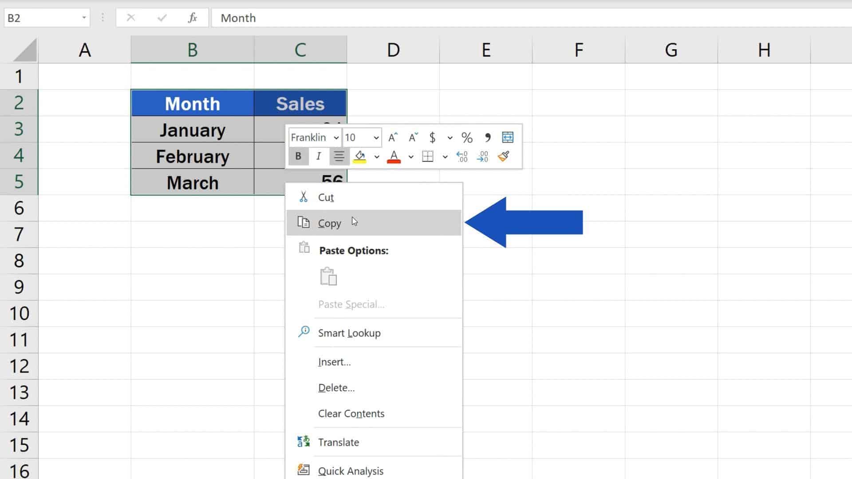Select Quick Analysis from context menu
Screen dimensions: 852x479
coord(351,471)
